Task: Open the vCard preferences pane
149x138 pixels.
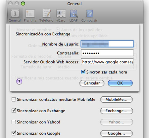Action: pyautogui.click(x=61, y=16)
